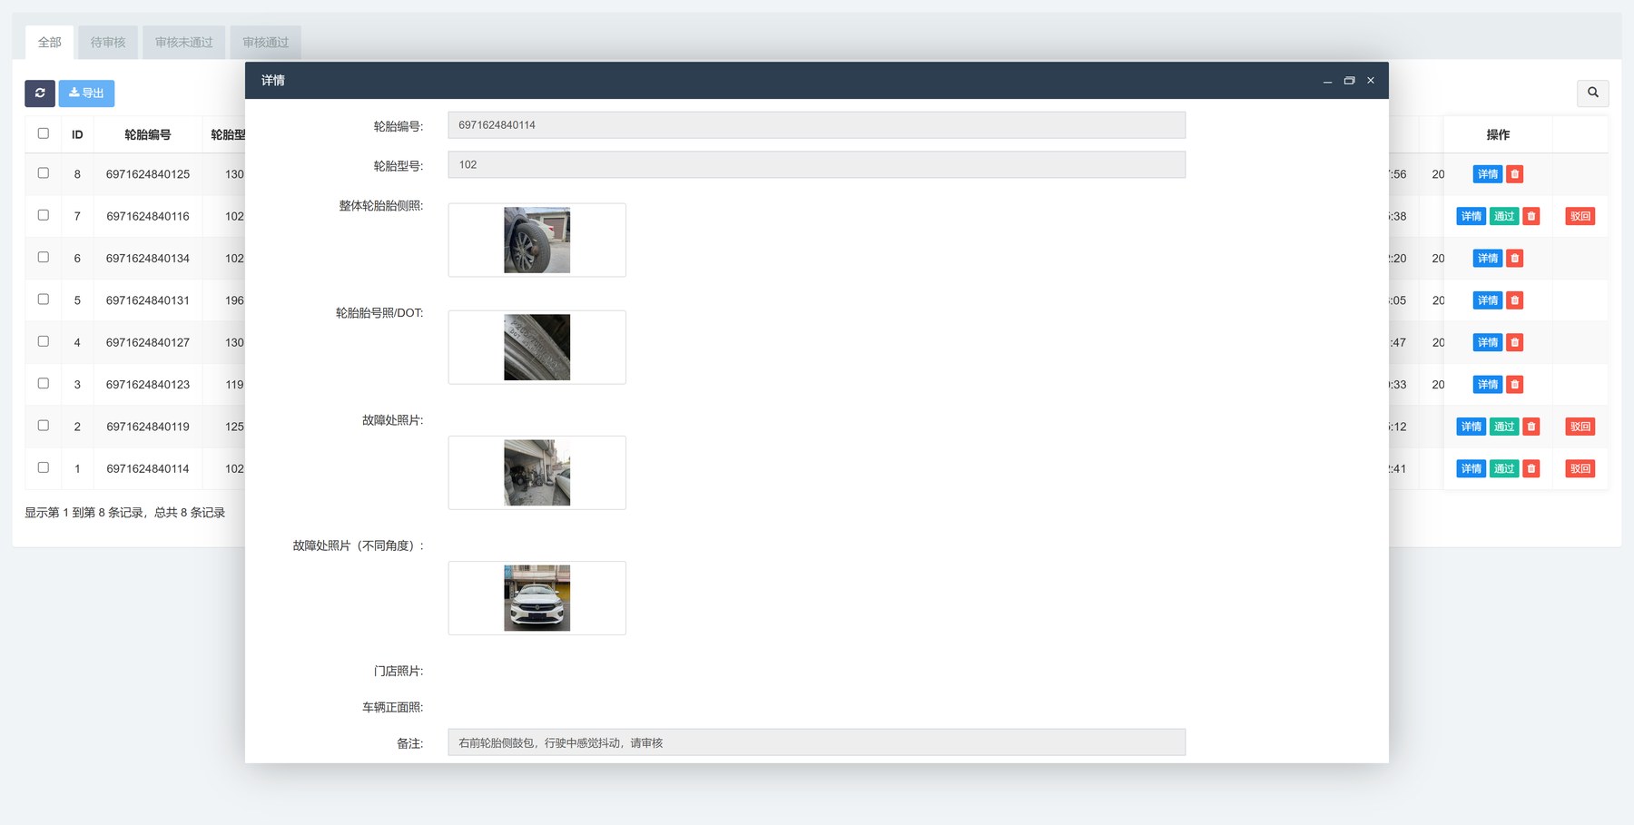Check the box for row 6971624840131
This screenshot has height=825, width=1634.
(43, 299)
